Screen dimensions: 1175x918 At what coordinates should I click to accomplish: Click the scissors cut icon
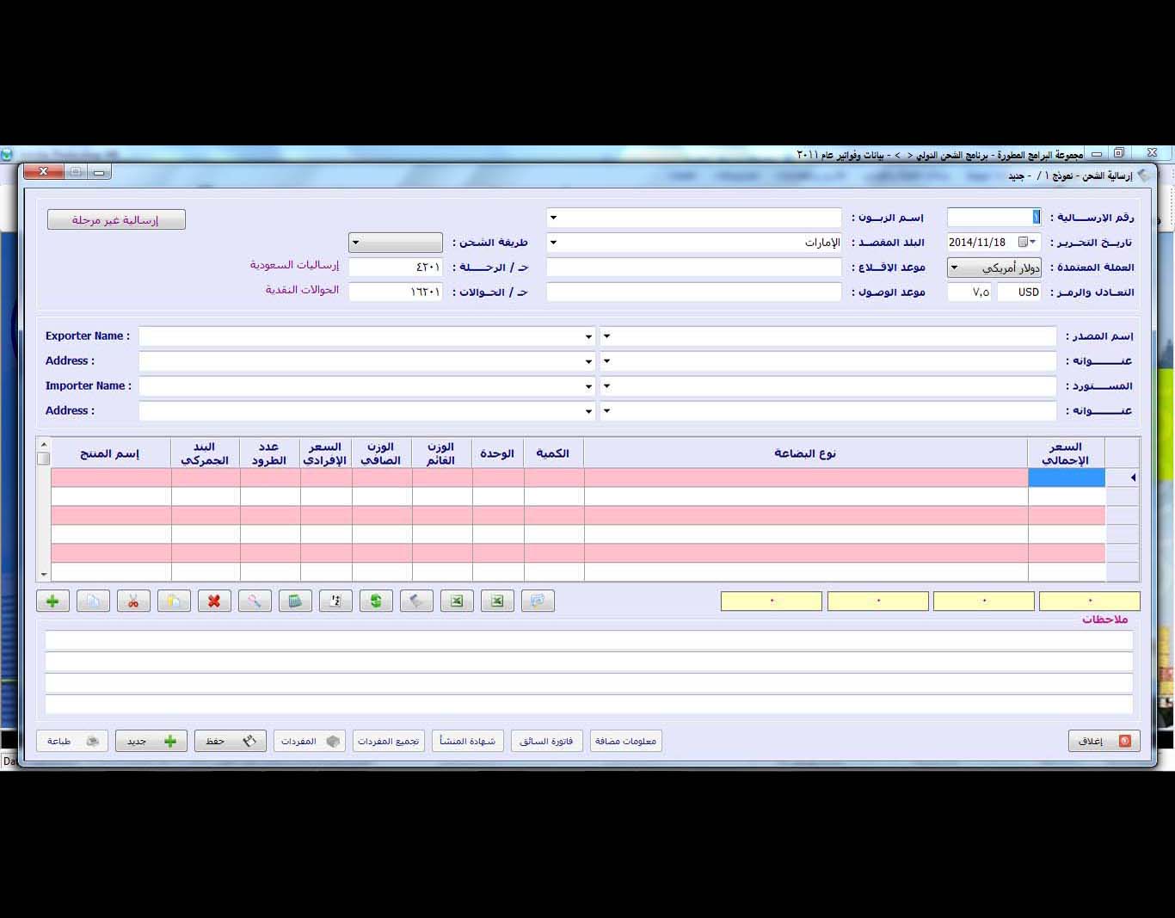[x=133, y=601]
